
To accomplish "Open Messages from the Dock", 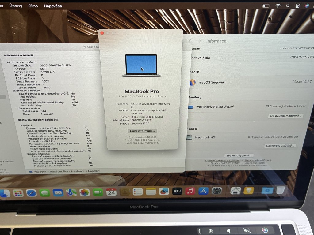I will (x=45, y=193).
